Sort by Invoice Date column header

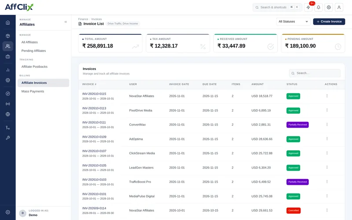[179, 84]
